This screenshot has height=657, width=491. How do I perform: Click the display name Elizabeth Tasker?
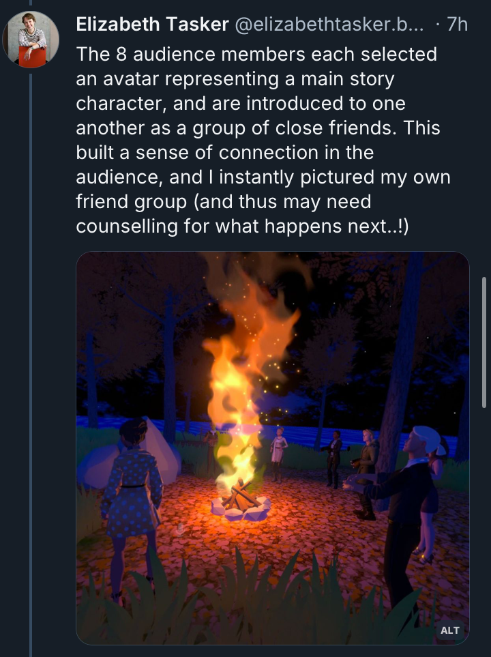tap(151, 25)
